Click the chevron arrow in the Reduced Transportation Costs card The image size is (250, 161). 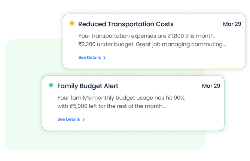(104, 58)
